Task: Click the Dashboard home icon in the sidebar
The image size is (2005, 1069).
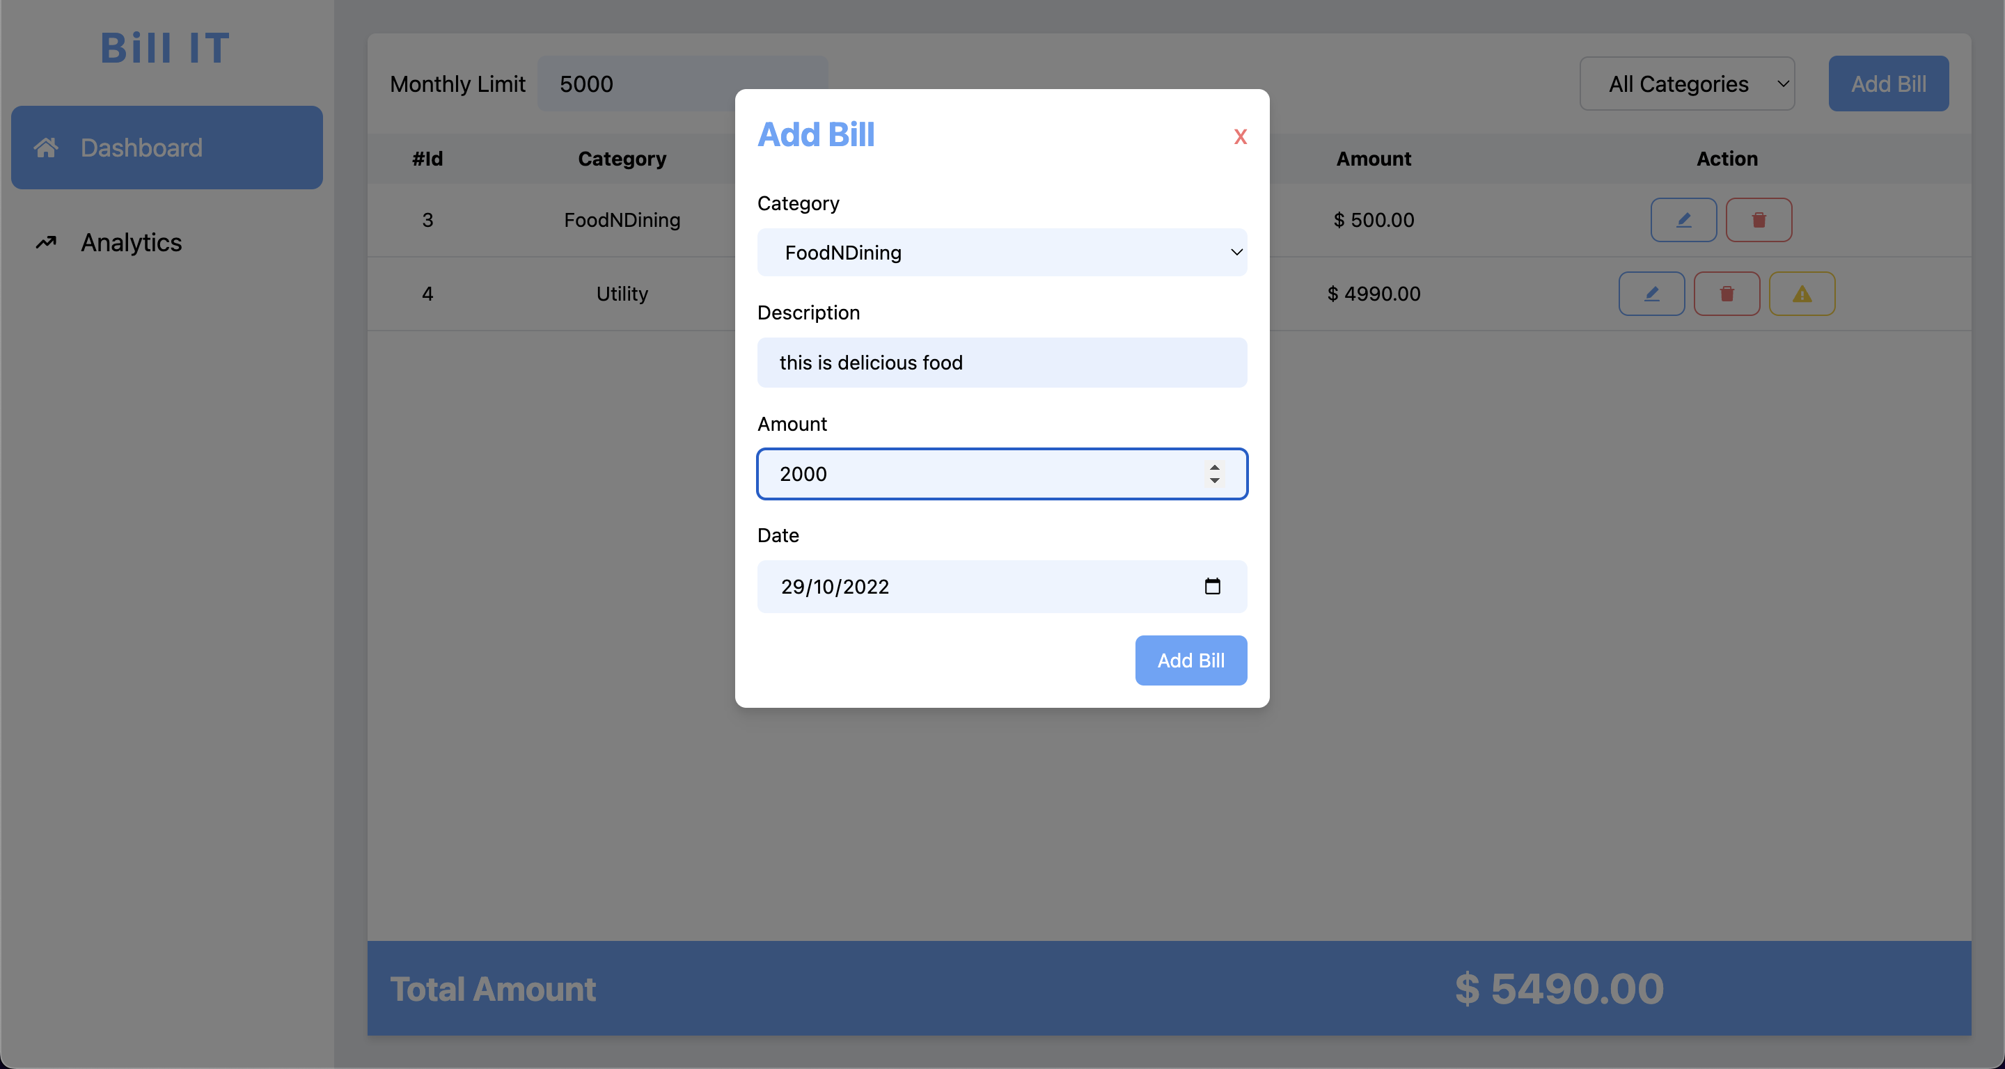Action: [x=46, y=148]
